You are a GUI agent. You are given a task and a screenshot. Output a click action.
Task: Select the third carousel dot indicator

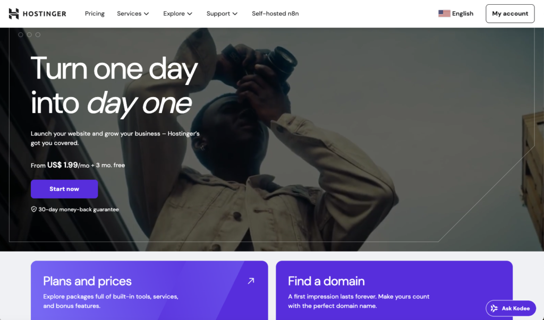tap(38, 34)
